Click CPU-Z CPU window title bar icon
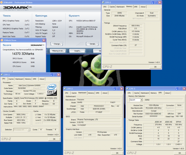Screen dimensions: 186x155 coord(2,75)
